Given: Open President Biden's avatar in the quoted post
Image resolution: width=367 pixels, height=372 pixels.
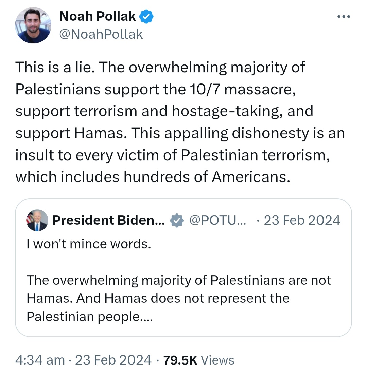Looking at the screenshot, I should (x=37, y=220).
